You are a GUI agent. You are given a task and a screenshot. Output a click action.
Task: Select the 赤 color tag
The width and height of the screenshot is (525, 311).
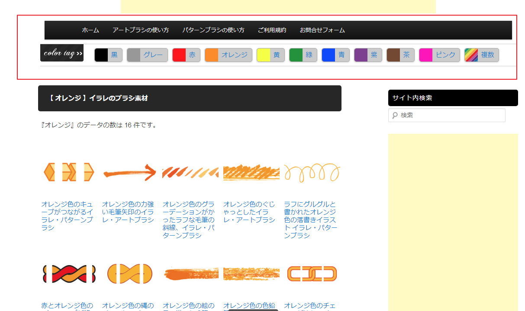coord(187,55)
